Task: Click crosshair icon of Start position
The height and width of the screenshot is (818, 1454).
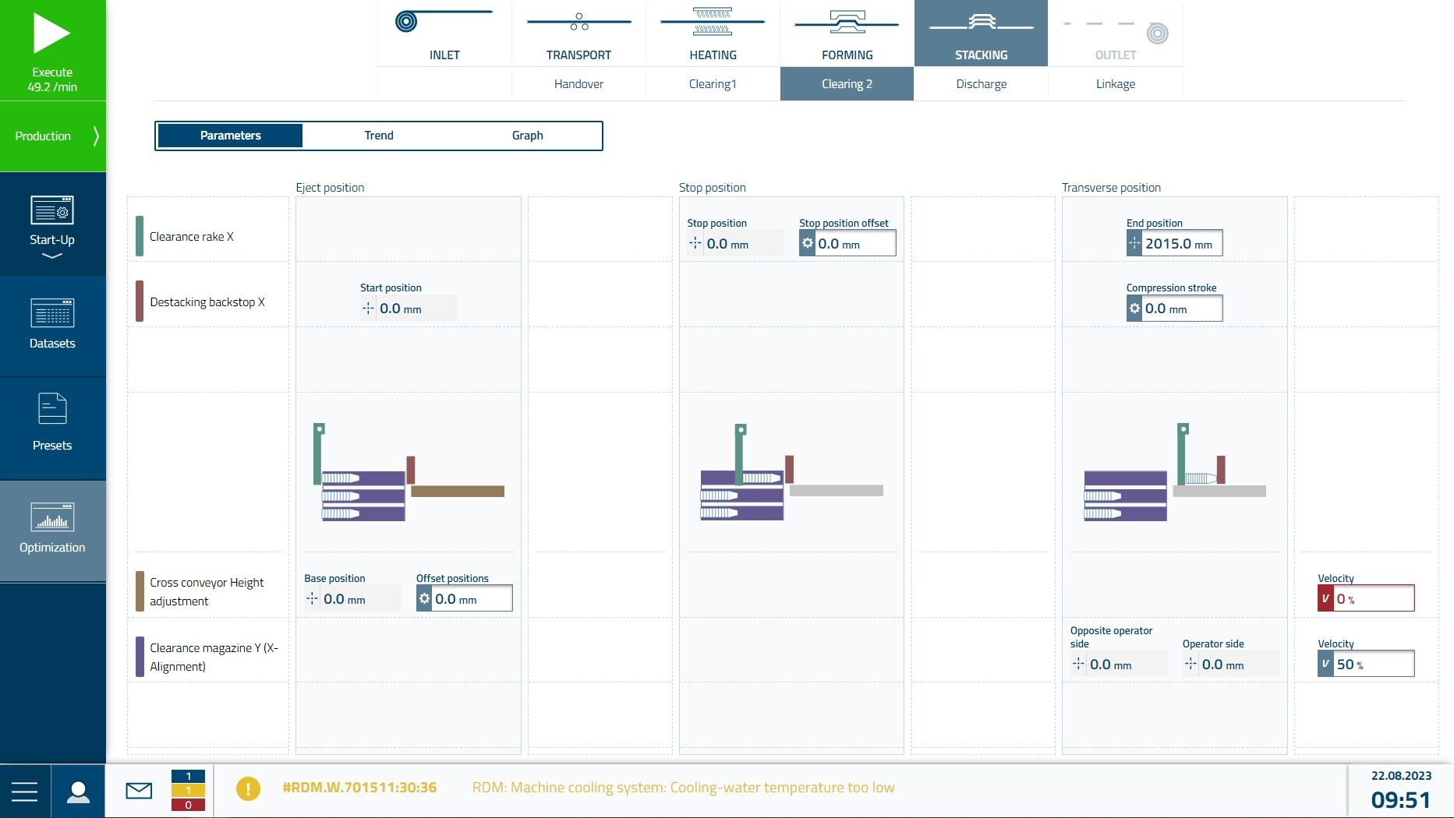Action: coord(368,309)
